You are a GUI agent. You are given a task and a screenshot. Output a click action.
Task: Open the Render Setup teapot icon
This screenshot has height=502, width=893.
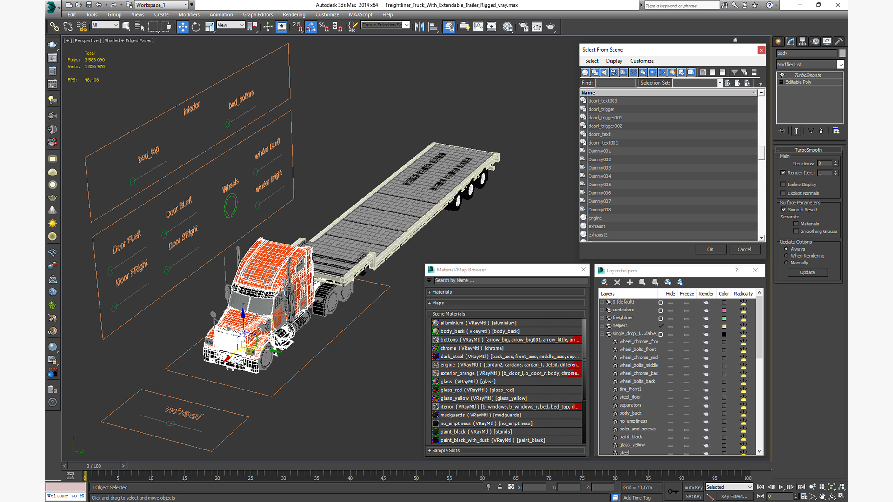523,26
